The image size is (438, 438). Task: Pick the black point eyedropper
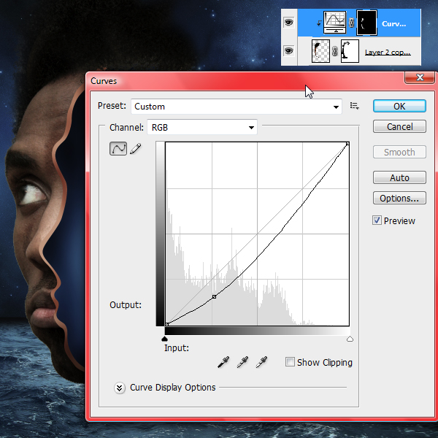pos(223,362)
